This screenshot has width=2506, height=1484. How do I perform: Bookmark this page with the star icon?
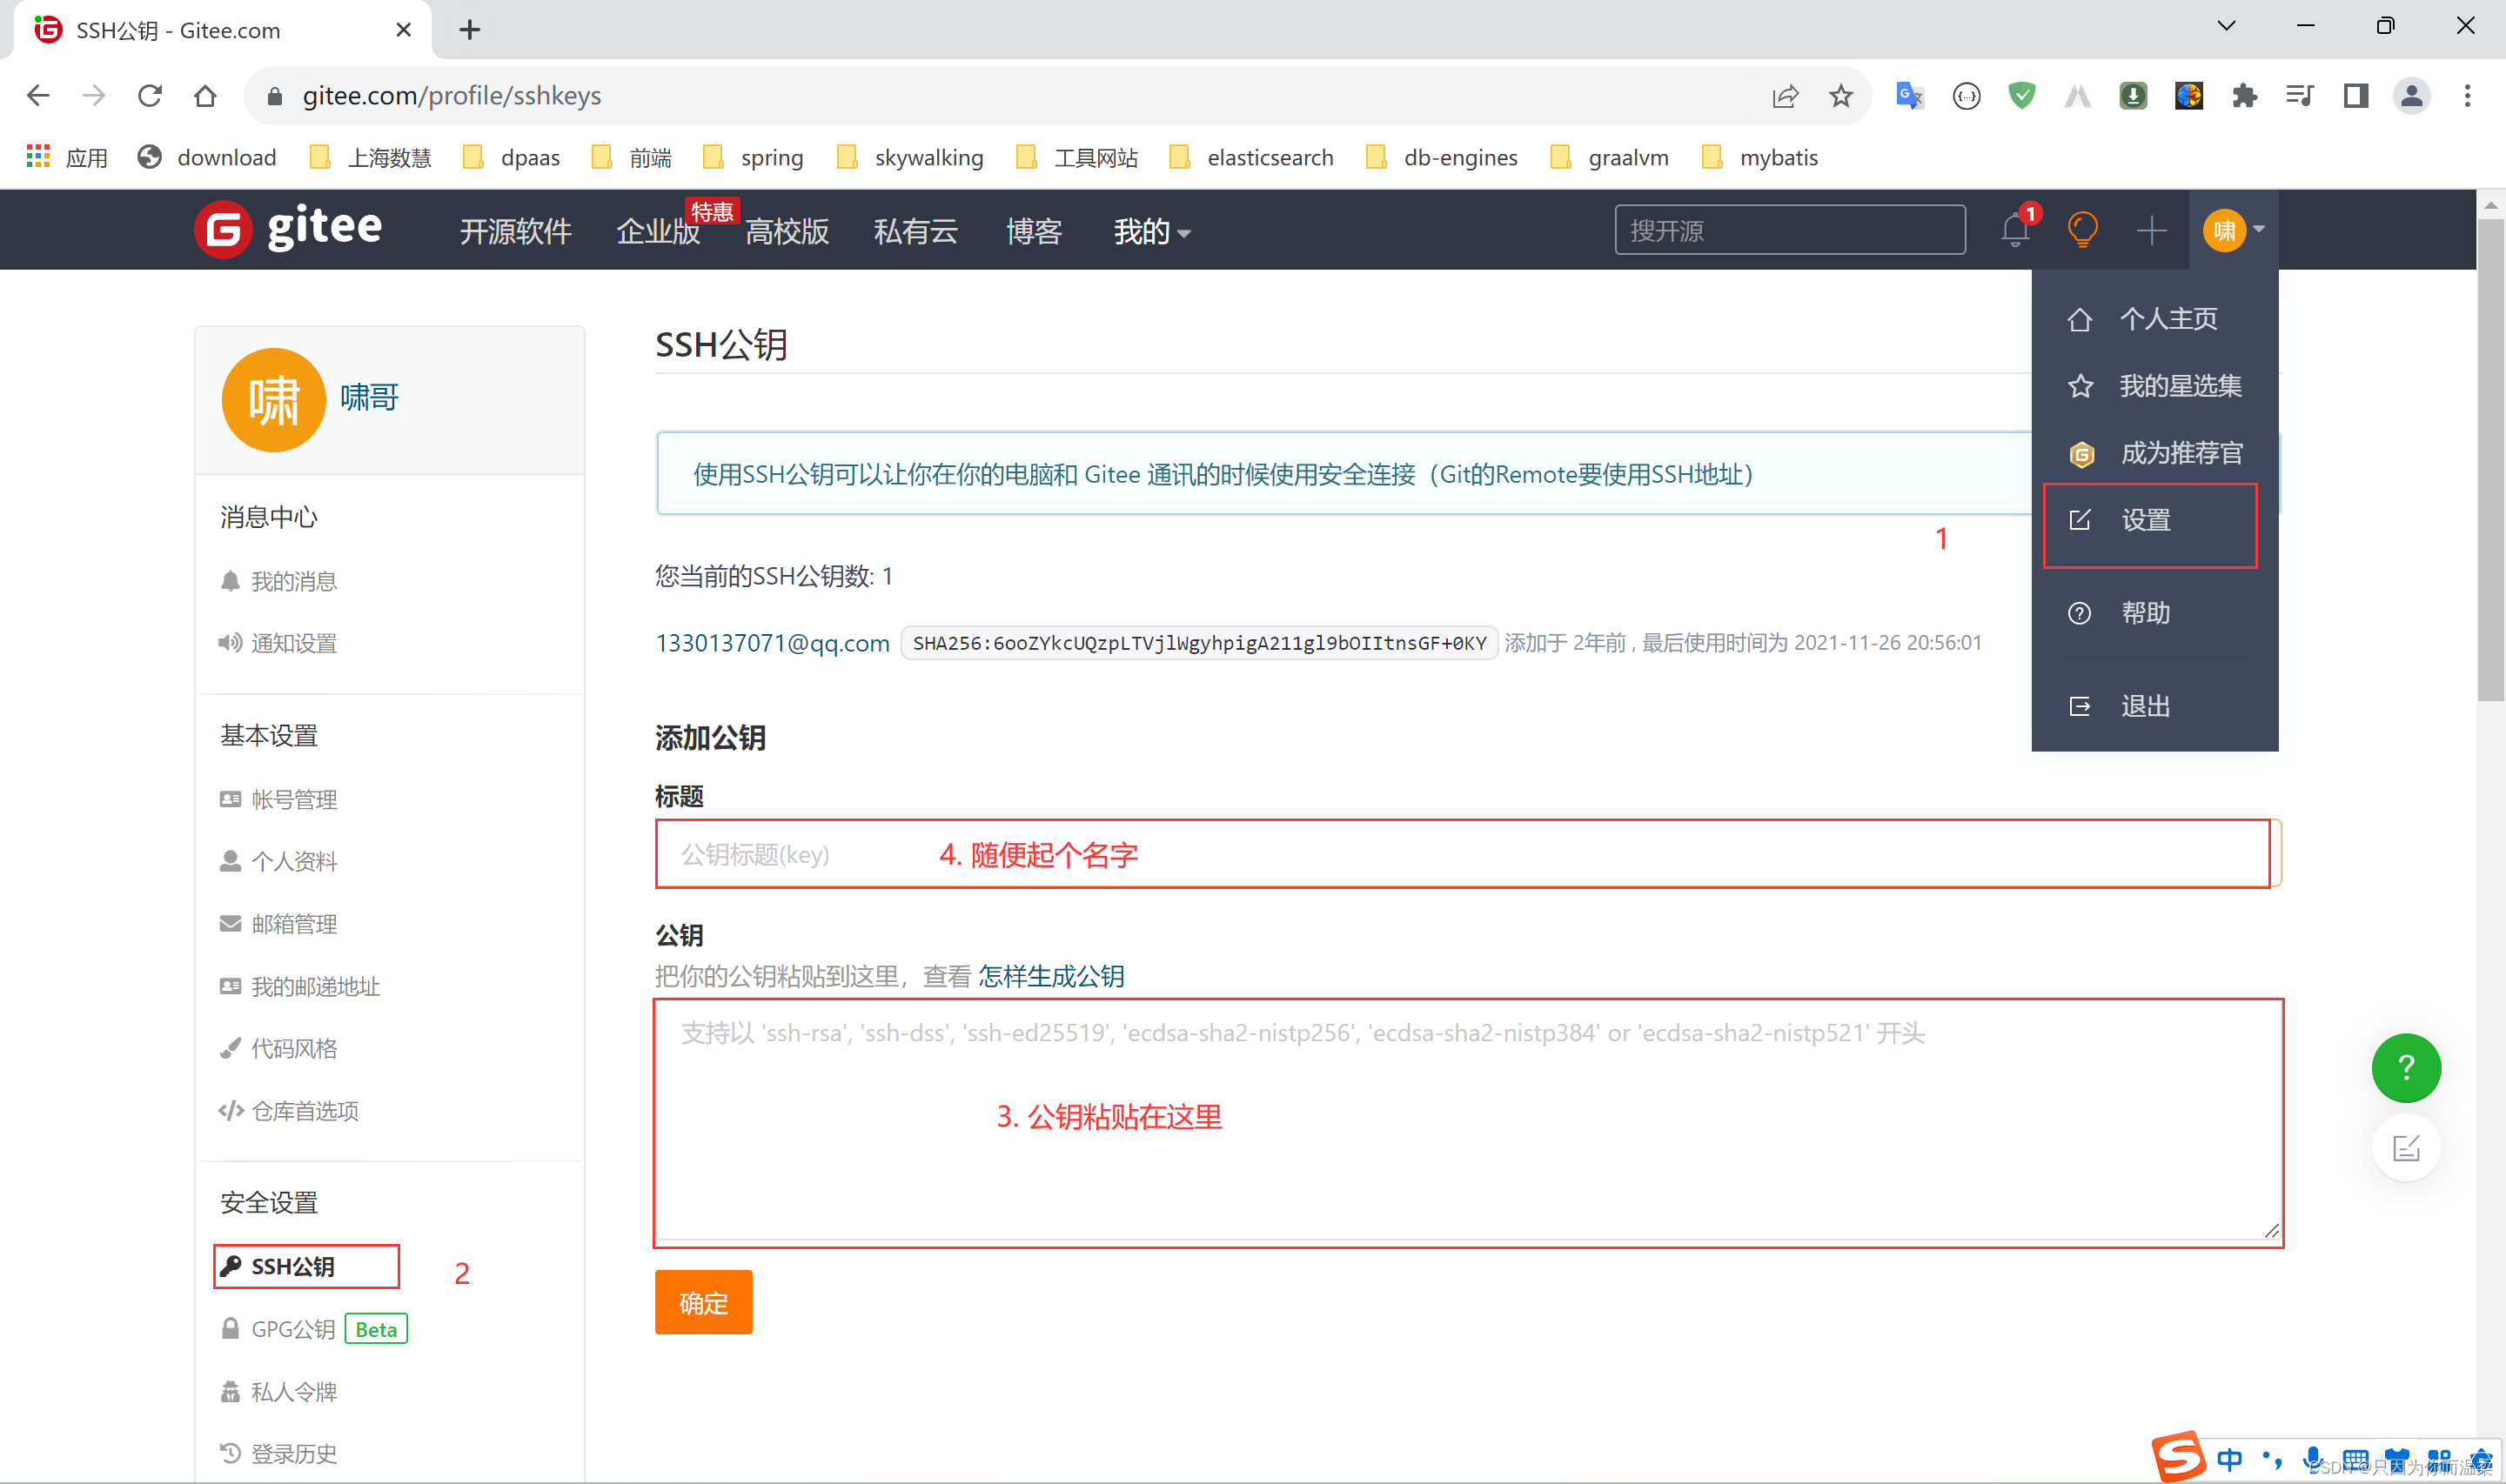1840,96
